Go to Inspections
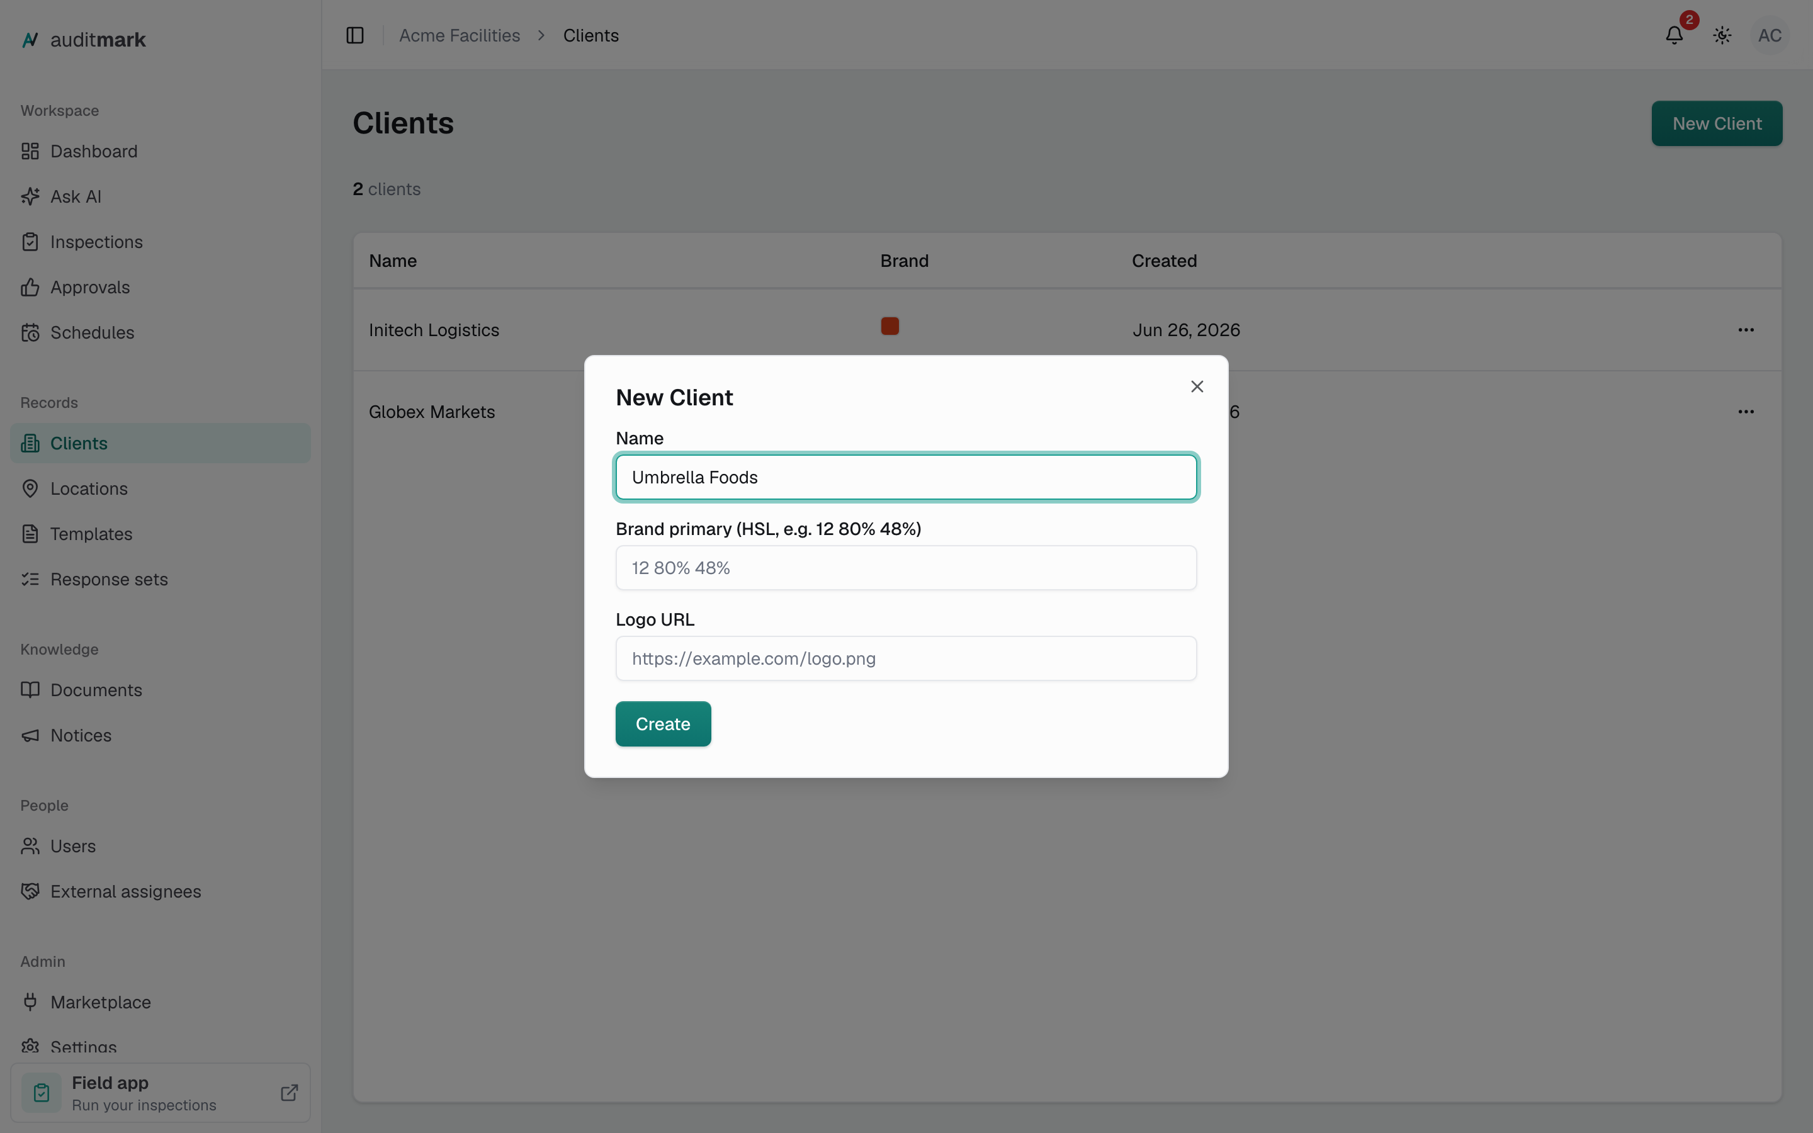Viewport: 1813px width, 1133px height. pos(161,242)
